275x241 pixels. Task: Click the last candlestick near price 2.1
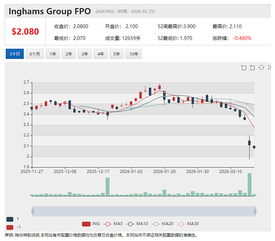[x=254, y=147]
